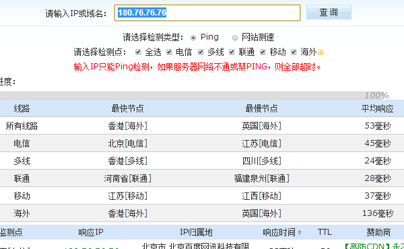Click the 最慢节点 column header
Screen dimensions: 404x249
point(261,108)
